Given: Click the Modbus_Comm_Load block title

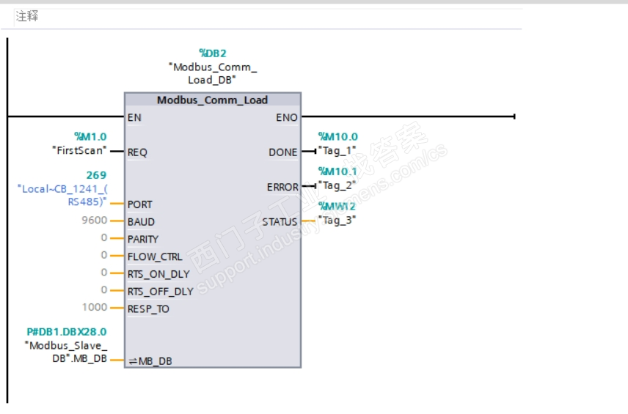Looking at the screenshot, I should [x=212, y=100].
